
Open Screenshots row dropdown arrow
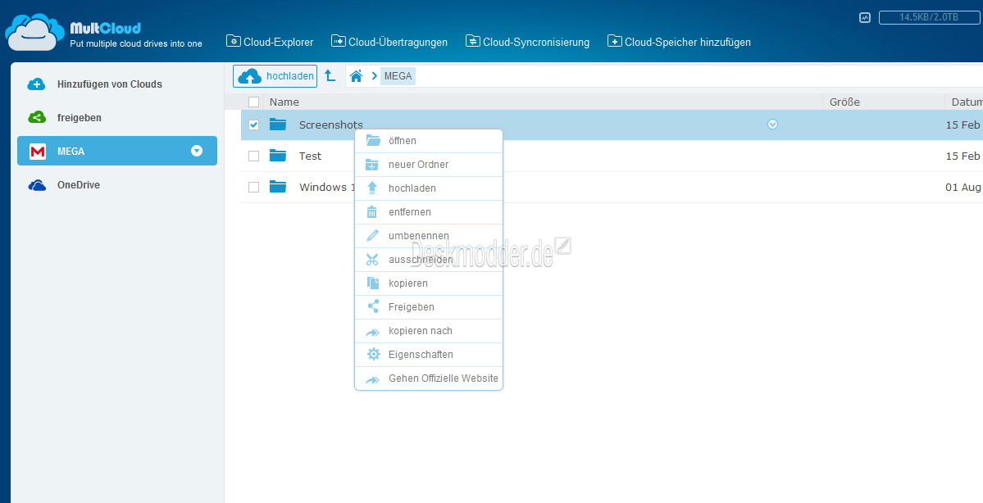tap(772, 125)
